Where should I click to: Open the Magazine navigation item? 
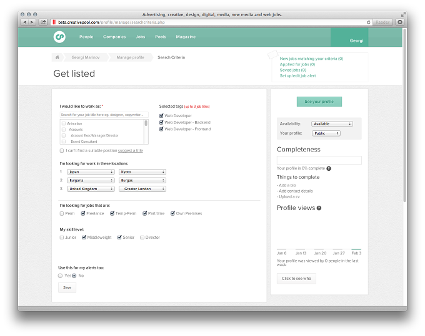tap(186, 37)
